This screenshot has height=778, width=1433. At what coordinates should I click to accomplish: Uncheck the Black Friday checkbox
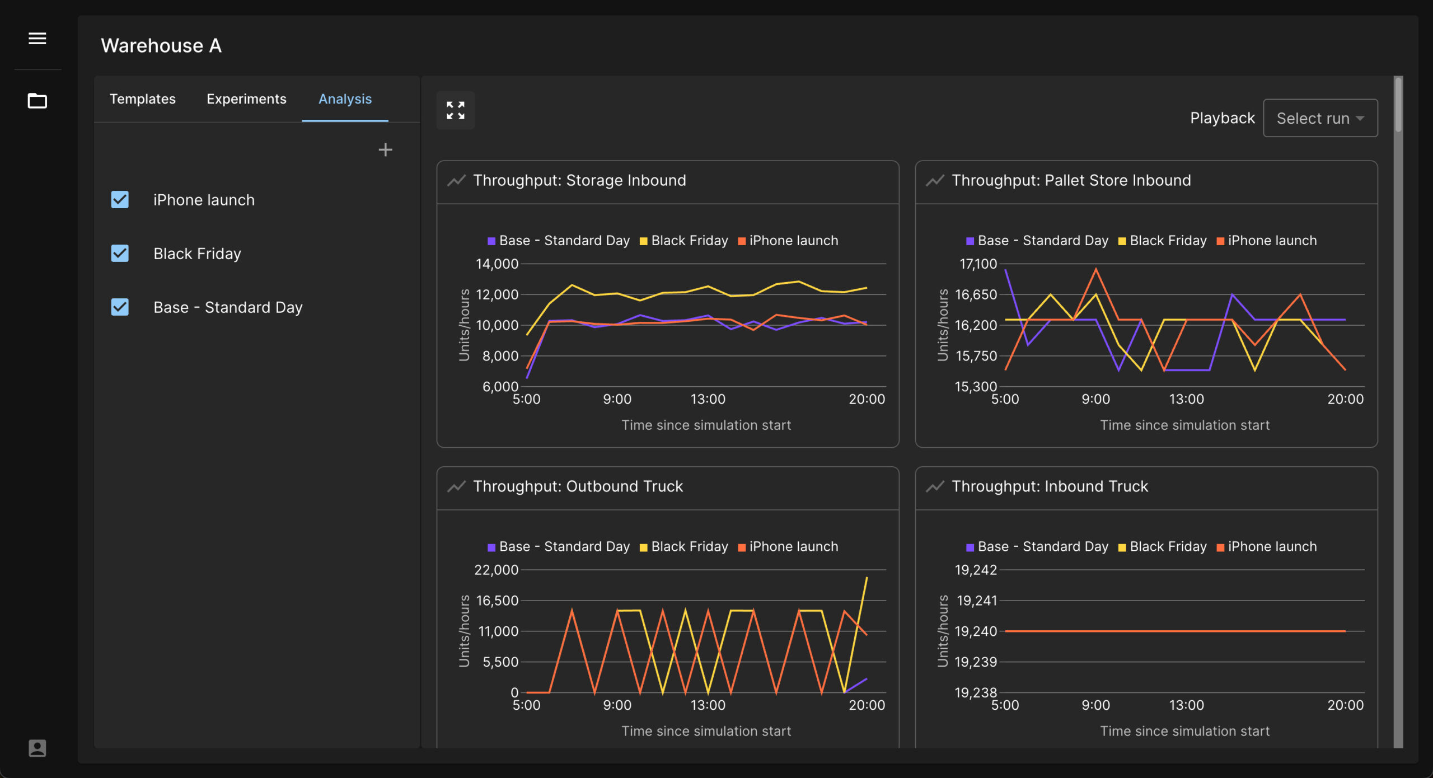point(120,254)
